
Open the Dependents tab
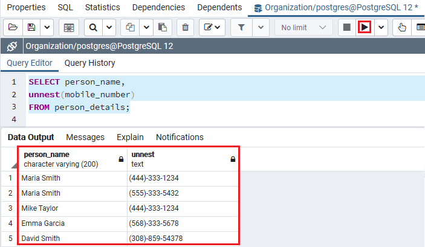tap(219, 7)
